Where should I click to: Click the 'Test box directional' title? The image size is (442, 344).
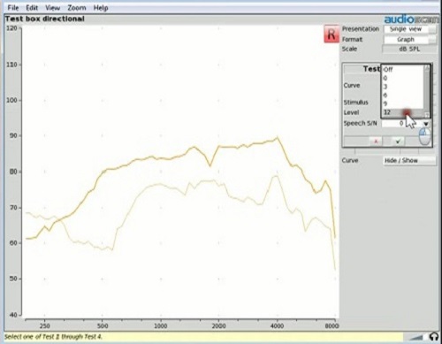[44, 19]
